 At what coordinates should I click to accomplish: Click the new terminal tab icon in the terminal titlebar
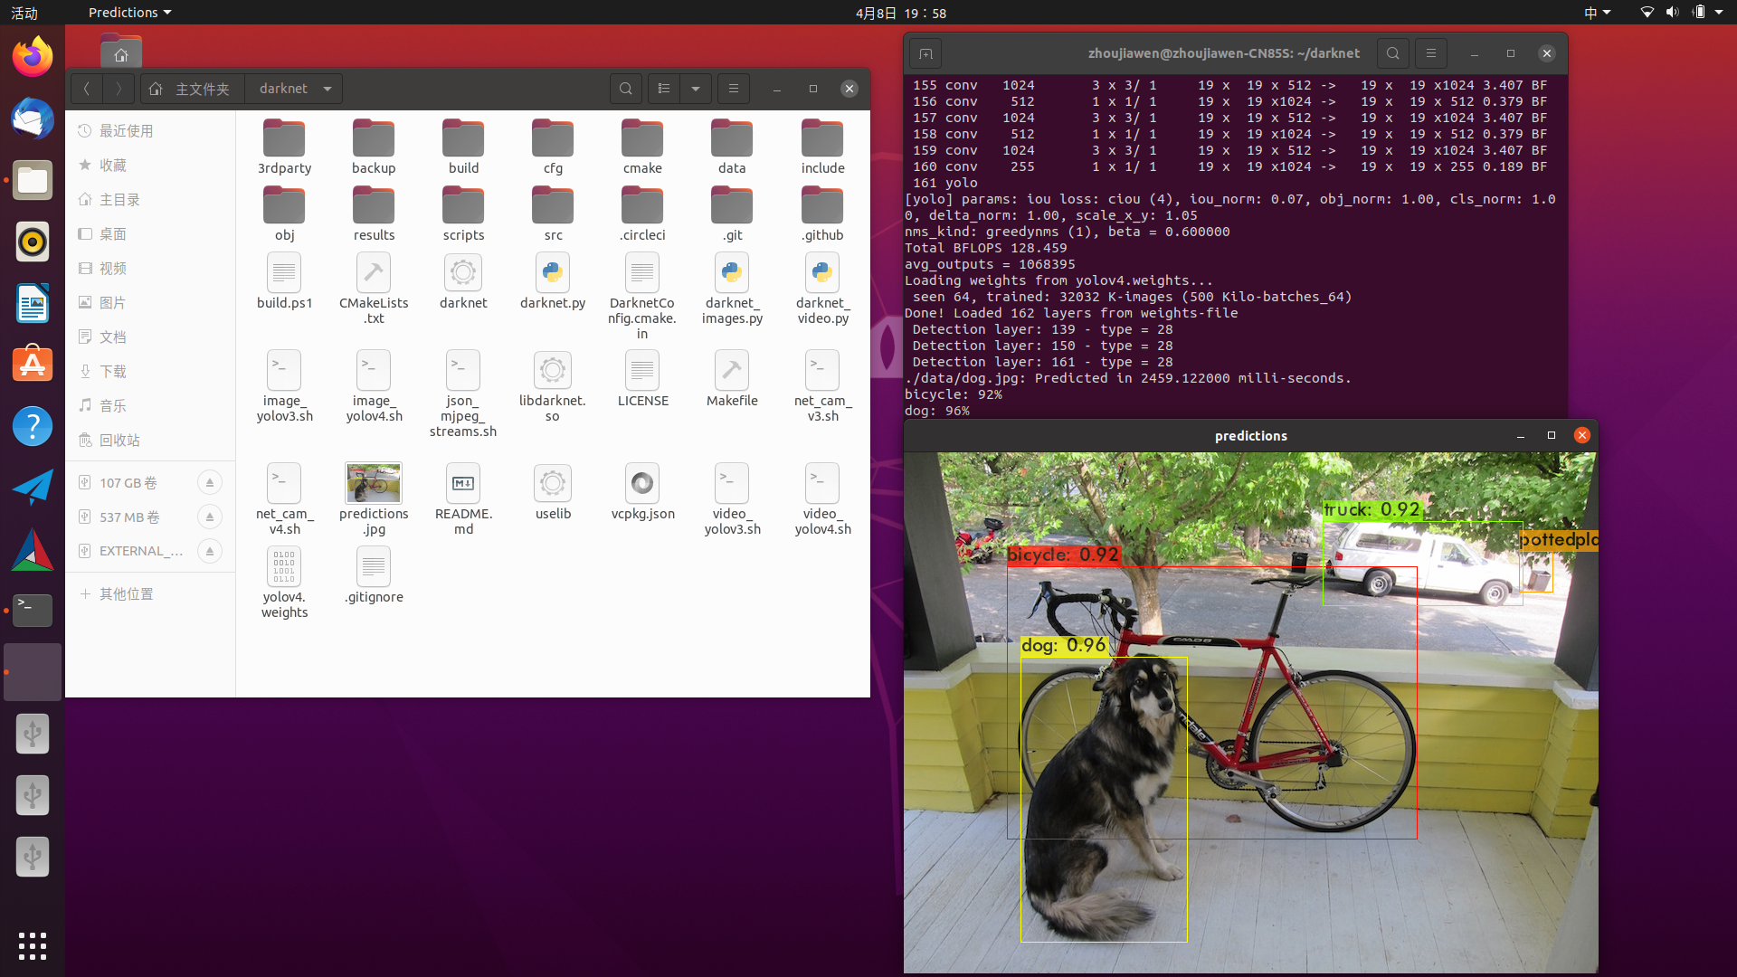tap(925, 53)
